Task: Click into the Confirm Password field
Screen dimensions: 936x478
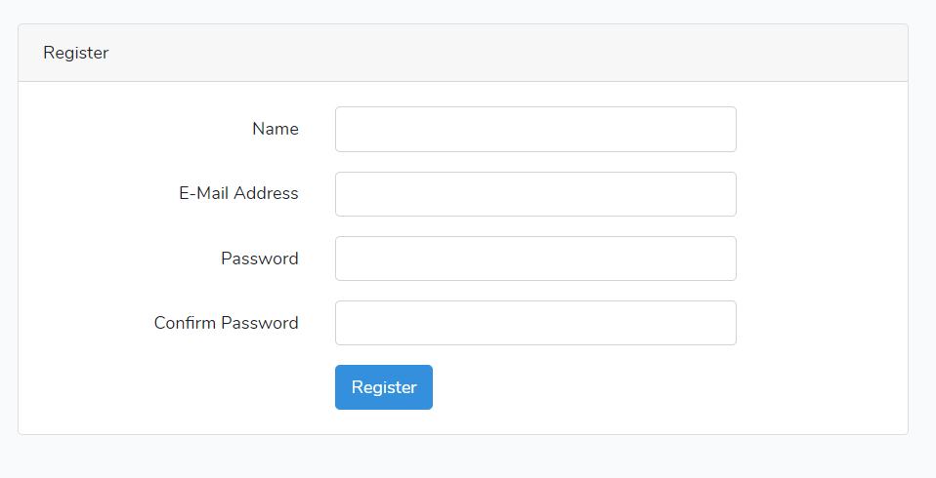Action: pos(535,323)
